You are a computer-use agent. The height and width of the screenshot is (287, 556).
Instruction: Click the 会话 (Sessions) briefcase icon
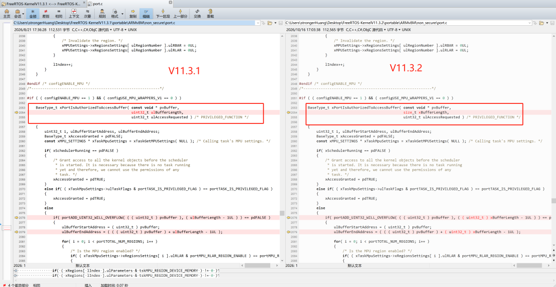tap(17, 13)
